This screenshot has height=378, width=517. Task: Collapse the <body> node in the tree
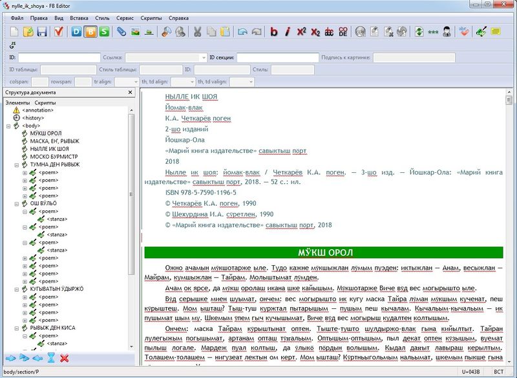(x=8, y=126)
